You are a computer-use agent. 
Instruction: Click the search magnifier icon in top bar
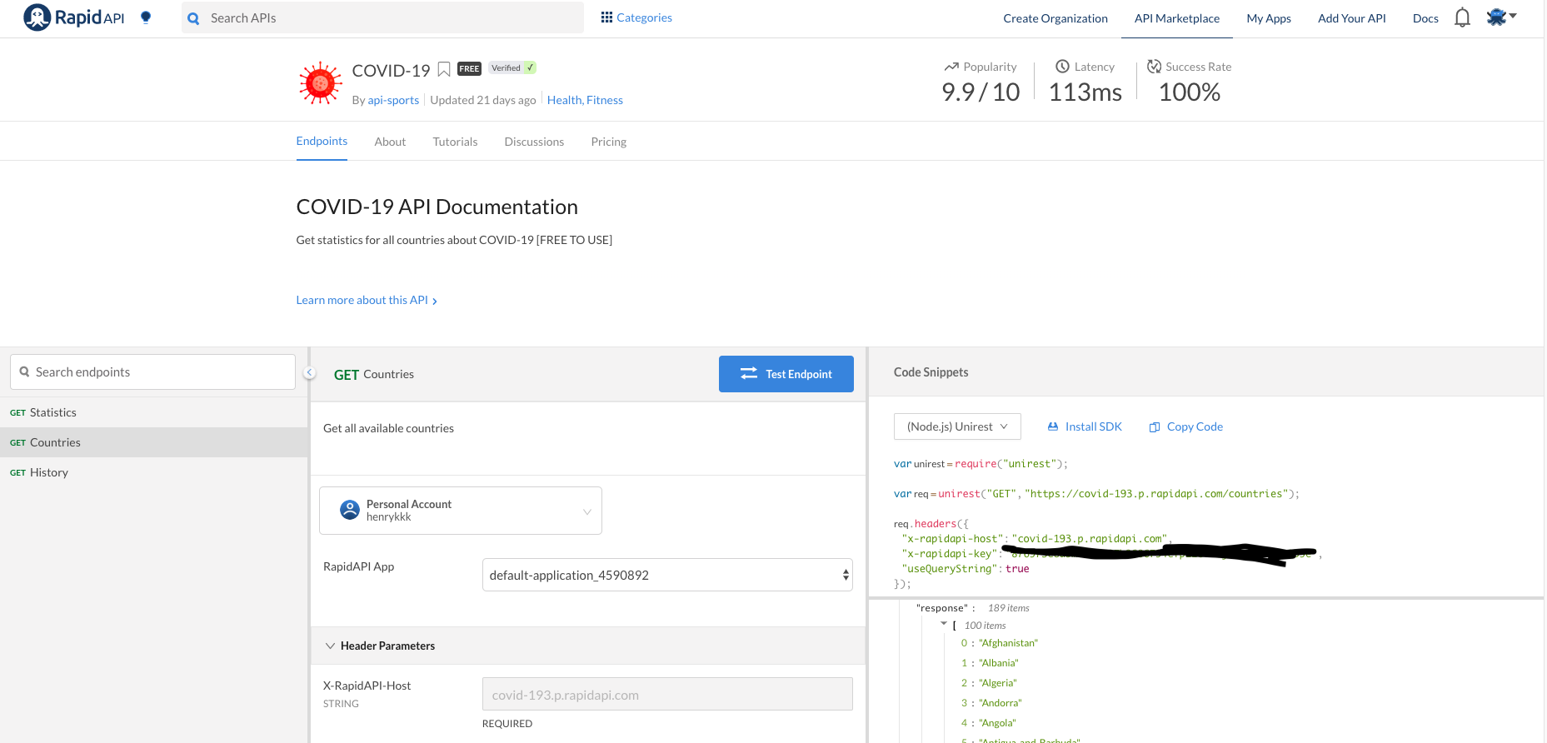(x=193, y=18)
